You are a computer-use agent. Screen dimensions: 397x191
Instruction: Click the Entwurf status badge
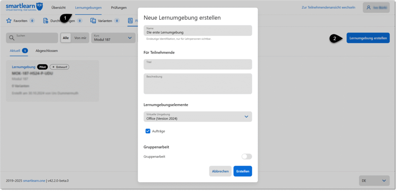59,67
